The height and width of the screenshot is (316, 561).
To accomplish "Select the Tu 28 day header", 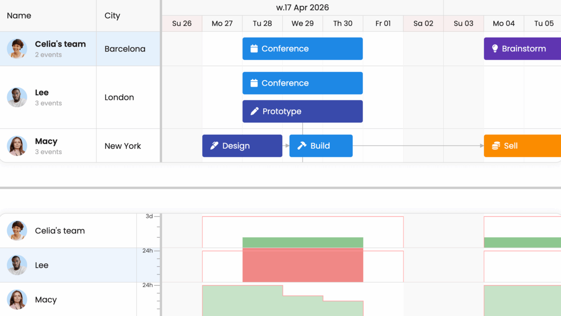I will [262, 24].
